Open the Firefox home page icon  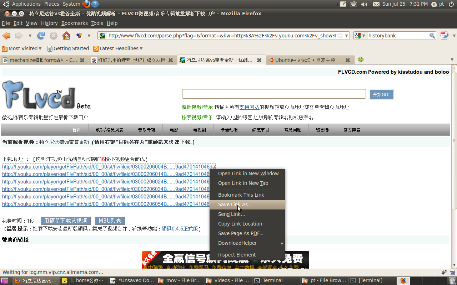[x=66, y=36]
